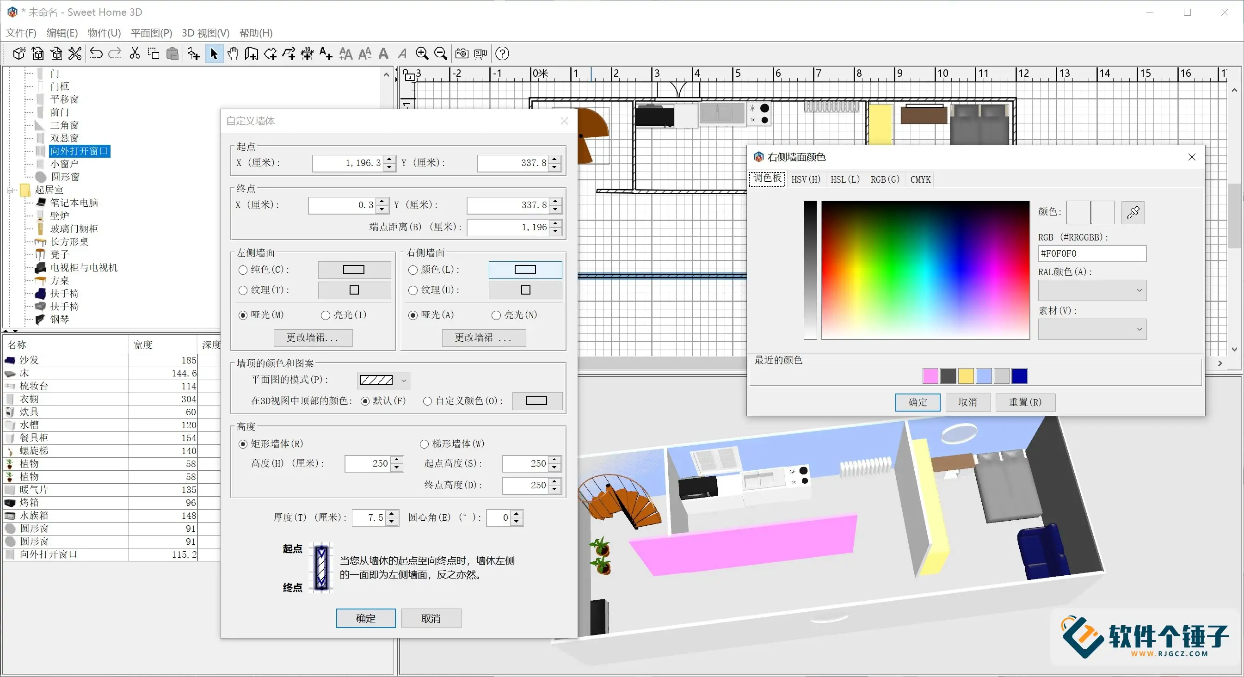Click 重置(R) in color dialog
1244x677 pixels.
1025,402
